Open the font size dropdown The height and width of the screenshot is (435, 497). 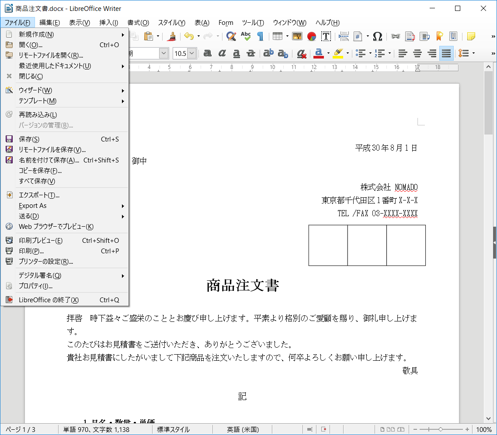(191, 53)
